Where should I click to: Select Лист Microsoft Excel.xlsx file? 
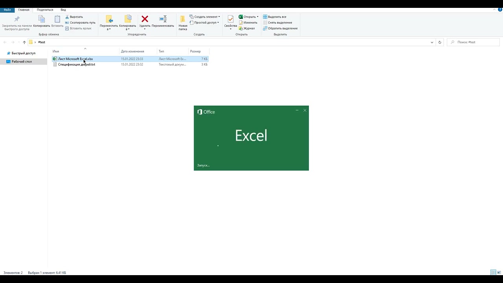coord(130,59)
